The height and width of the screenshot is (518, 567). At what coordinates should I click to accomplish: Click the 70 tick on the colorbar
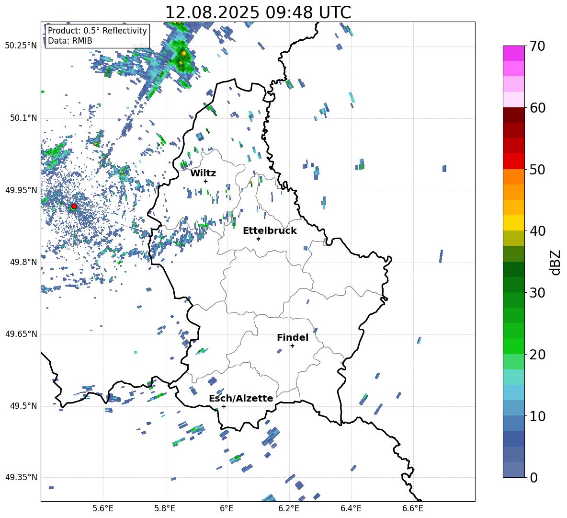pyautogui.click(x=537, y=46)
